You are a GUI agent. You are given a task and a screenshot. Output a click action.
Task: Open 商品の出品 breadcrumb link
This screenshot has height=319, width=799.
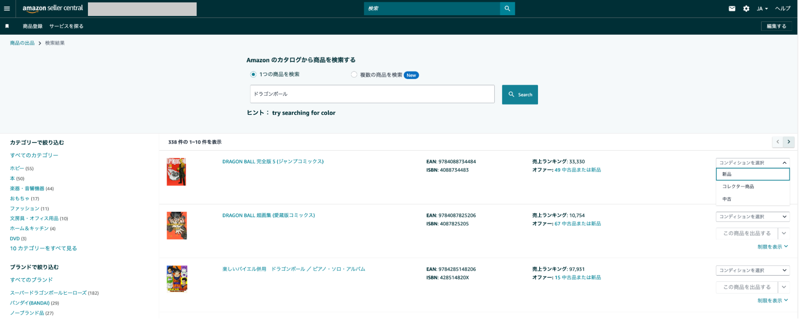22,43
